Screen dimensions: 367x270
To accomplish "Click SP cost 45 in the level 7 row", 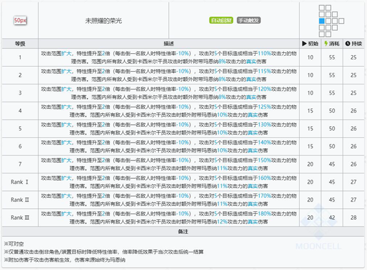I will 332,164.
